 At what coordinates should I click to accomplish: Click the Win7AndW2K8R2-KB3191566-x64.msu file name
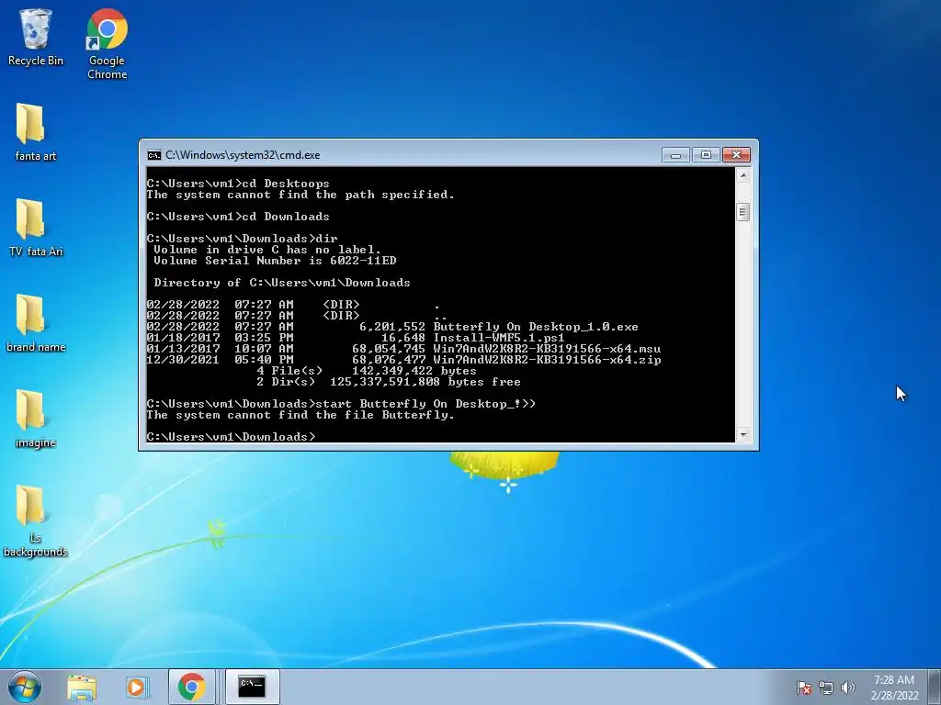[x=547, y=348]
